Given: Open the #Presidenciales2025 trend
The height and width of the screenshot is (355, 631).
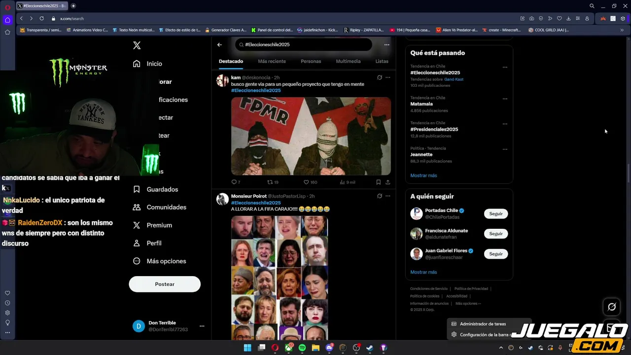Looking at the screenshot, I should 434,129.
